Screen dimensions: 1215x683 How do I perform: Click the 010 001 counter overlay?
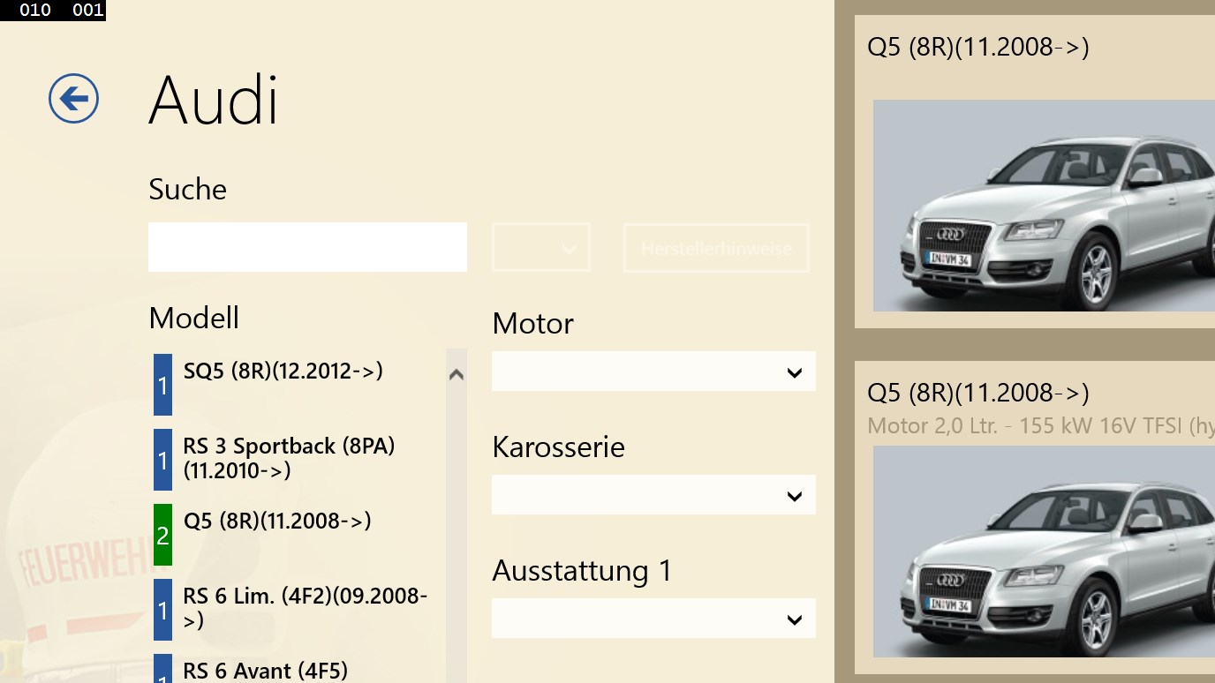tap(53, 11)
